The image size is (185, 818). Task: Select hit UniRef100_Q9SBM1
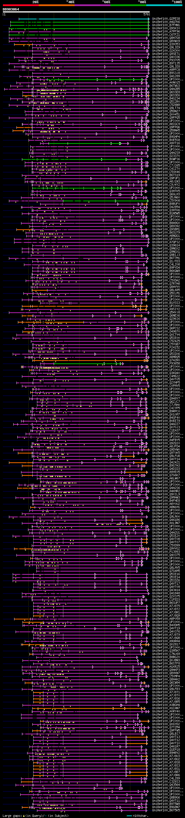coord(166,229)
